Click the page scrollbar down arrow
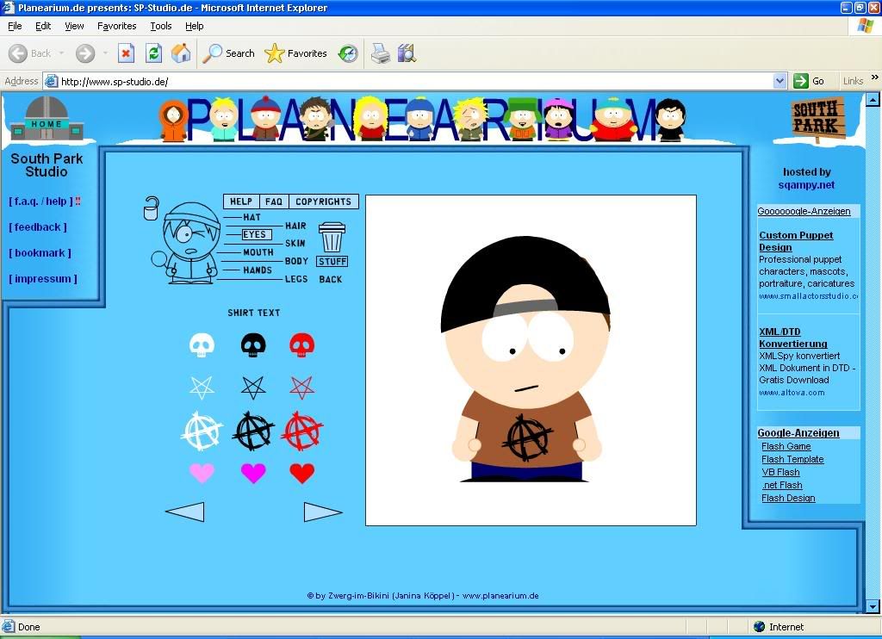This screenshot has width=882, height=639. [x=873, y=606]
